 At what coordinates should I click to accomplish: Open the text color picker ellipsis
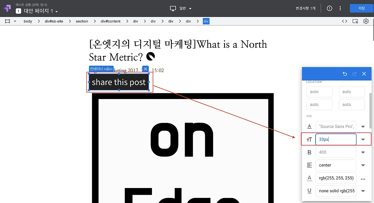click(363, 179)
